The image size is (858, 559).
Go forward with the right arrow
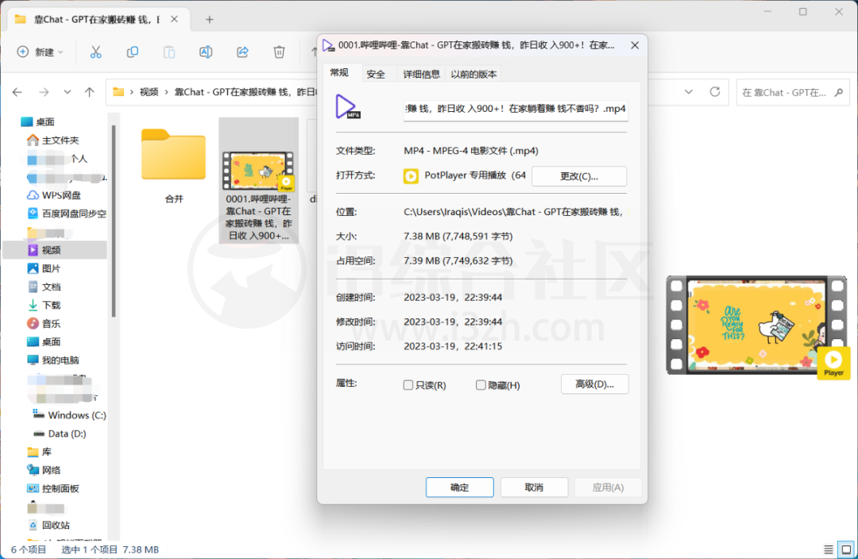(44, 92)
